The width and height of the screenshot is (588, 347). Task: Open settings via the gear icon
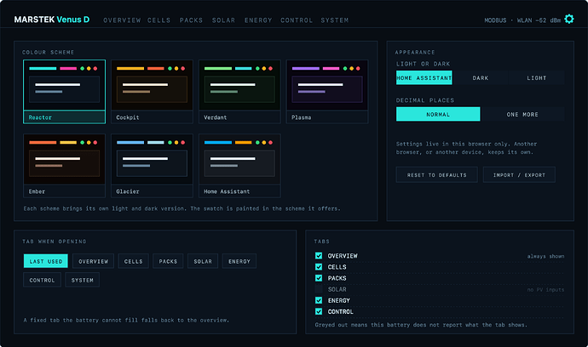(569, 19)
